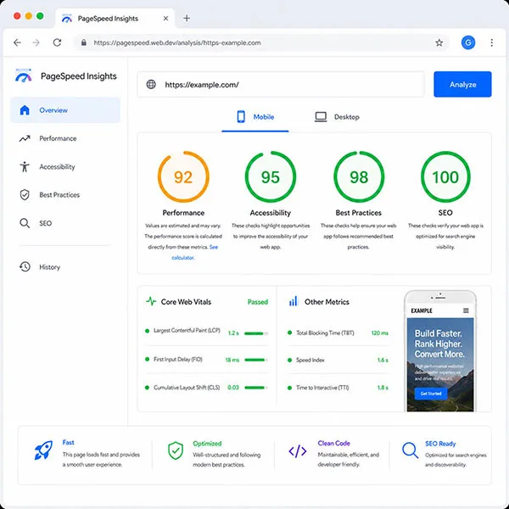Close the PageSpeed Insights tab
509x509 pixels.
[165, 19]
